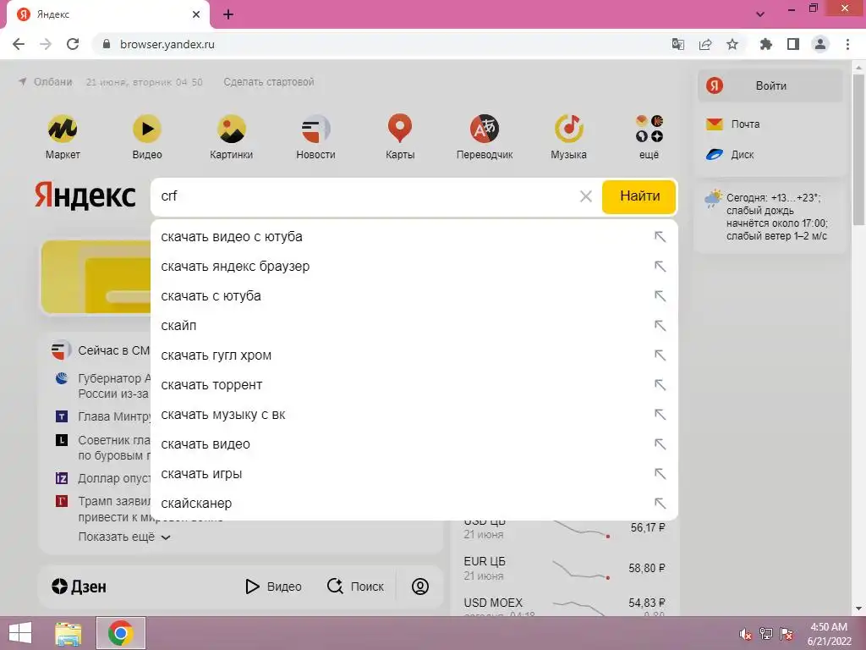Insert arrow for скайсканер suggestion
The height and width of the screenshot is (650, 866).
(x=660, y=504)
